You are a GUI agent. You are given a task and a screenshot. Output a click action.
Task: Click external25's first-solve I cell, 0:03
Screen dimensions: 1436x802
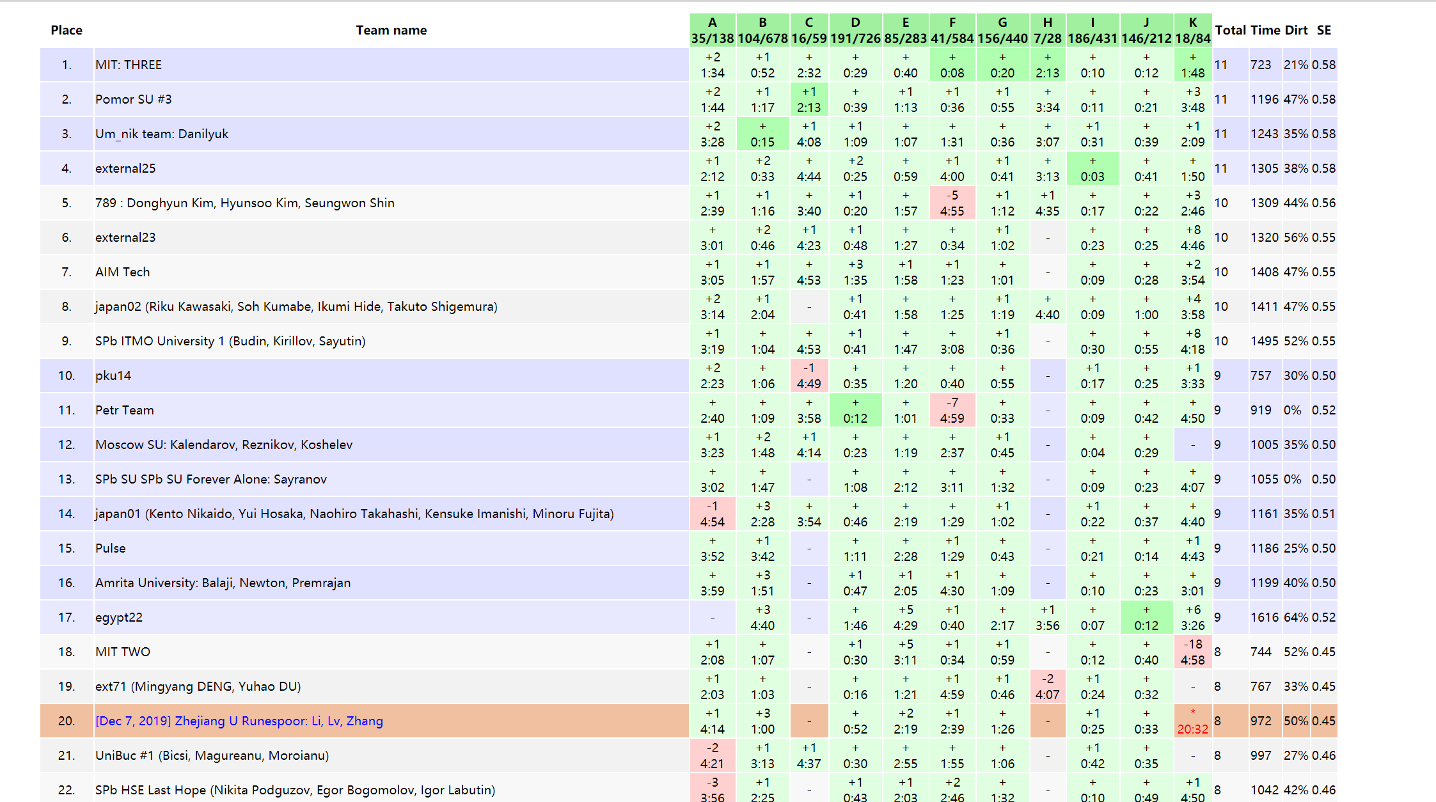click(1092, 169)
